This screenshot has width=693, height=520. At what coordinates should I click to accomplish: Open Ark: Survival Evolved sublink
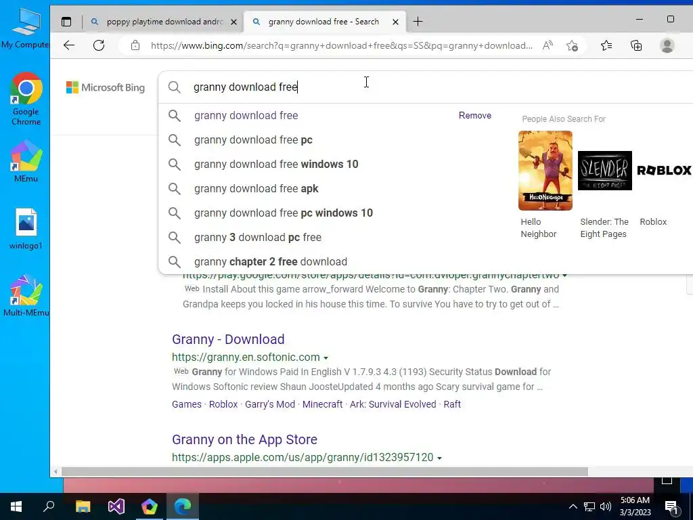tap(393, 404)
